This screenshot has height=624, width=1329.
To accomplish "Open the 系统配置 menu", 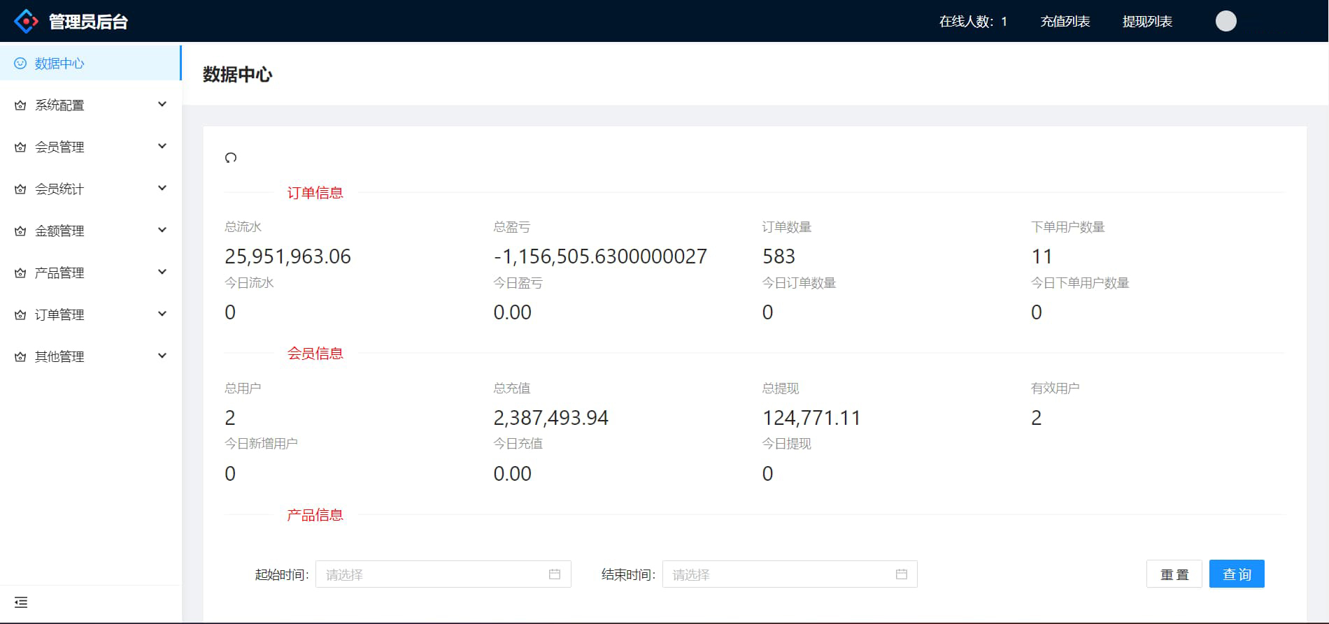I will (x=90, y=105).
